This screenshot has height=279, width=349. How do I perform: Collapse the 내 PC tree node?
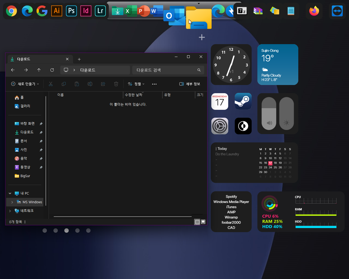[x=10, y=193]
